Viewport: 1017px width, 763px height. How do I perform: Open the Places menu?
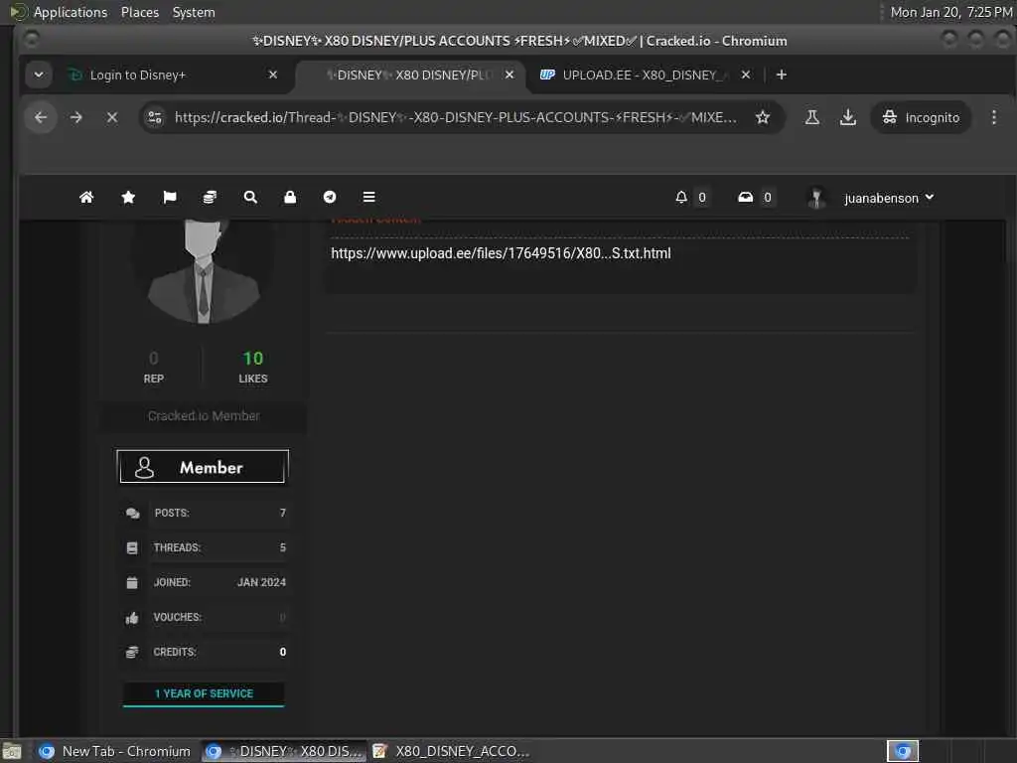point(139,12)
